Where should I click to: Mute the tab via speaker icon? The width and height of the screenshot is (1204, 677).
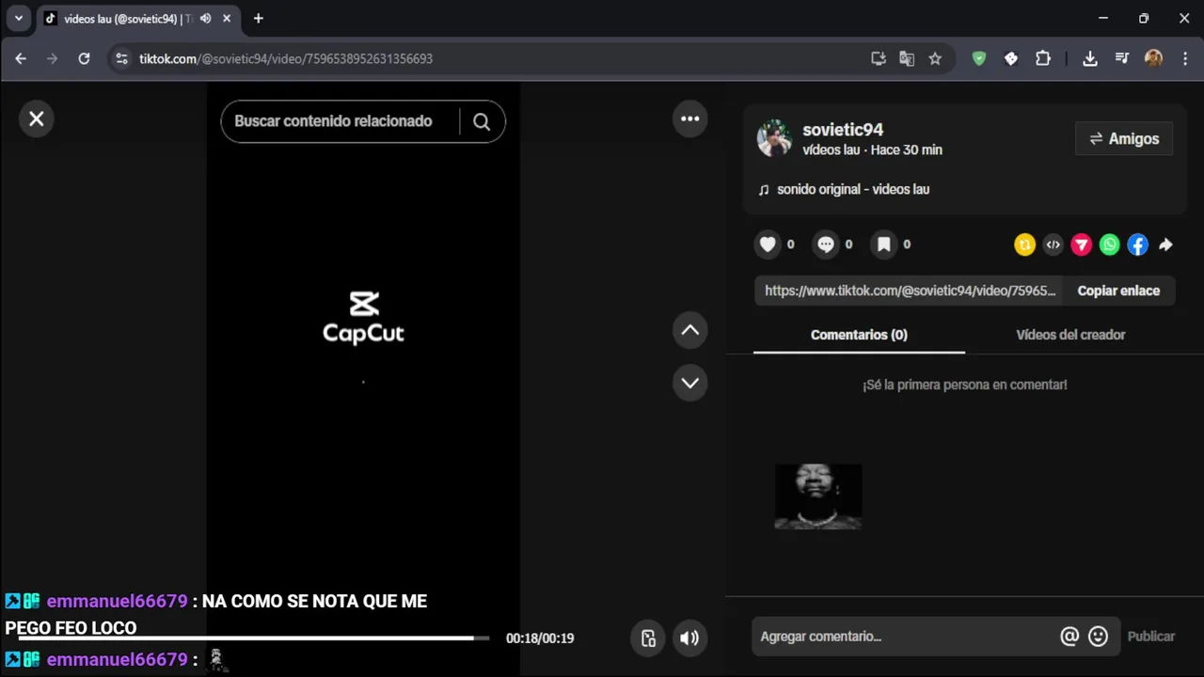tap(206, 19)
